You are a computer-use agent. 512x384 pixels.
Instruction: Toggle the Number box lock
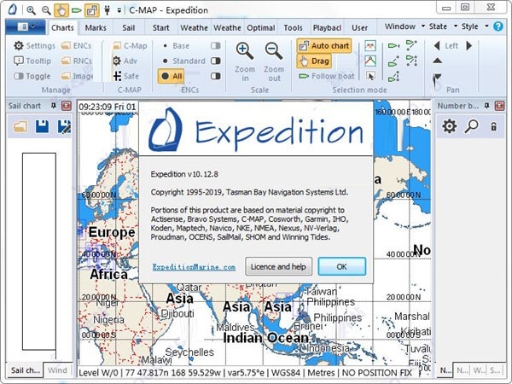(x=494, y=126)
